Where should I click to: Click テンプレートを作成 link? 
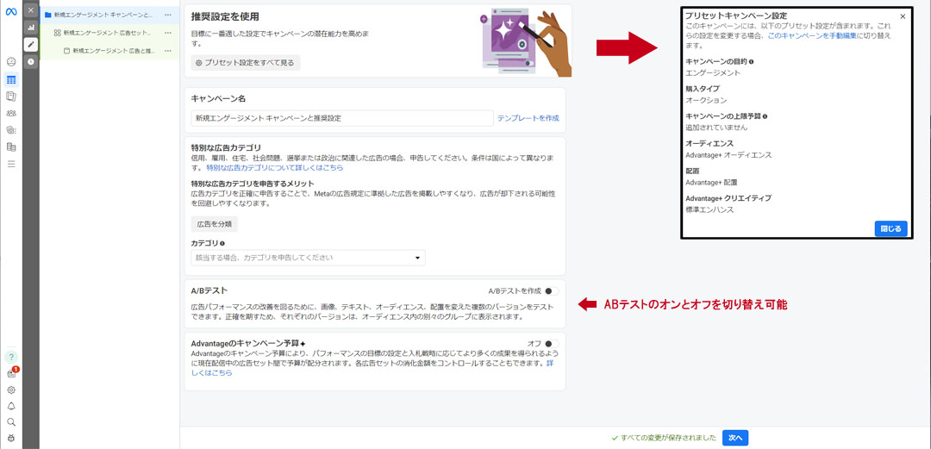pos(528,118)
